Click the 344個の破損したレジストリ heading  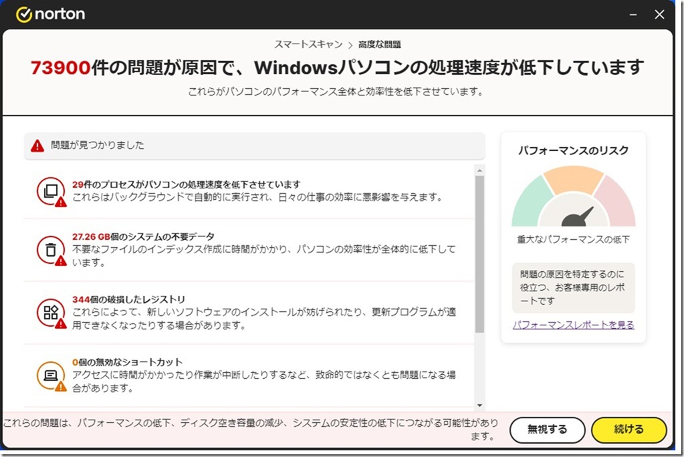tap(128, 299)
